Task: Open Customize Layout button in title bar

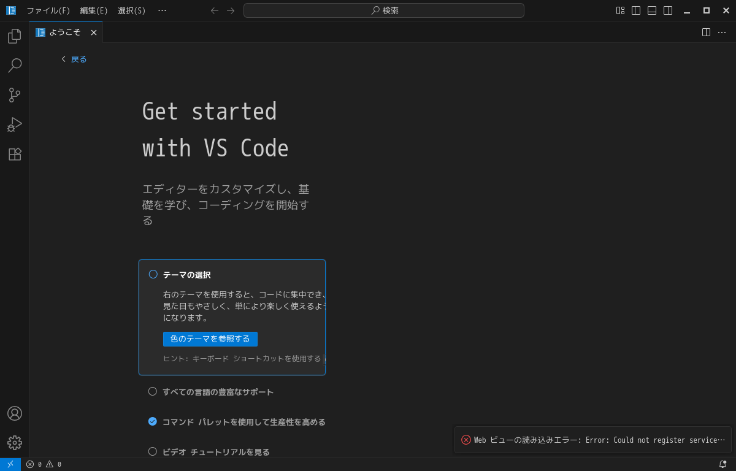Action: pyautogui.click(x=620, y=10)
